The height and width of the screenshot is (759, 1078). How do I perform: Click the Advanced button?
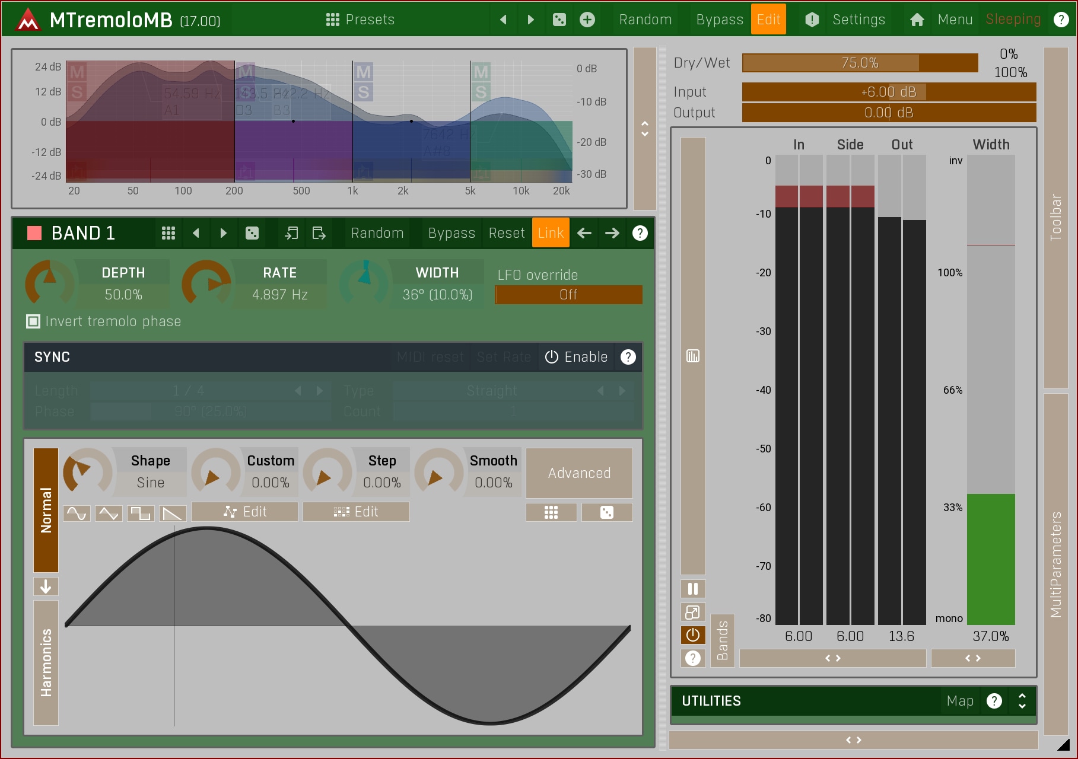[x=578, y=473]
